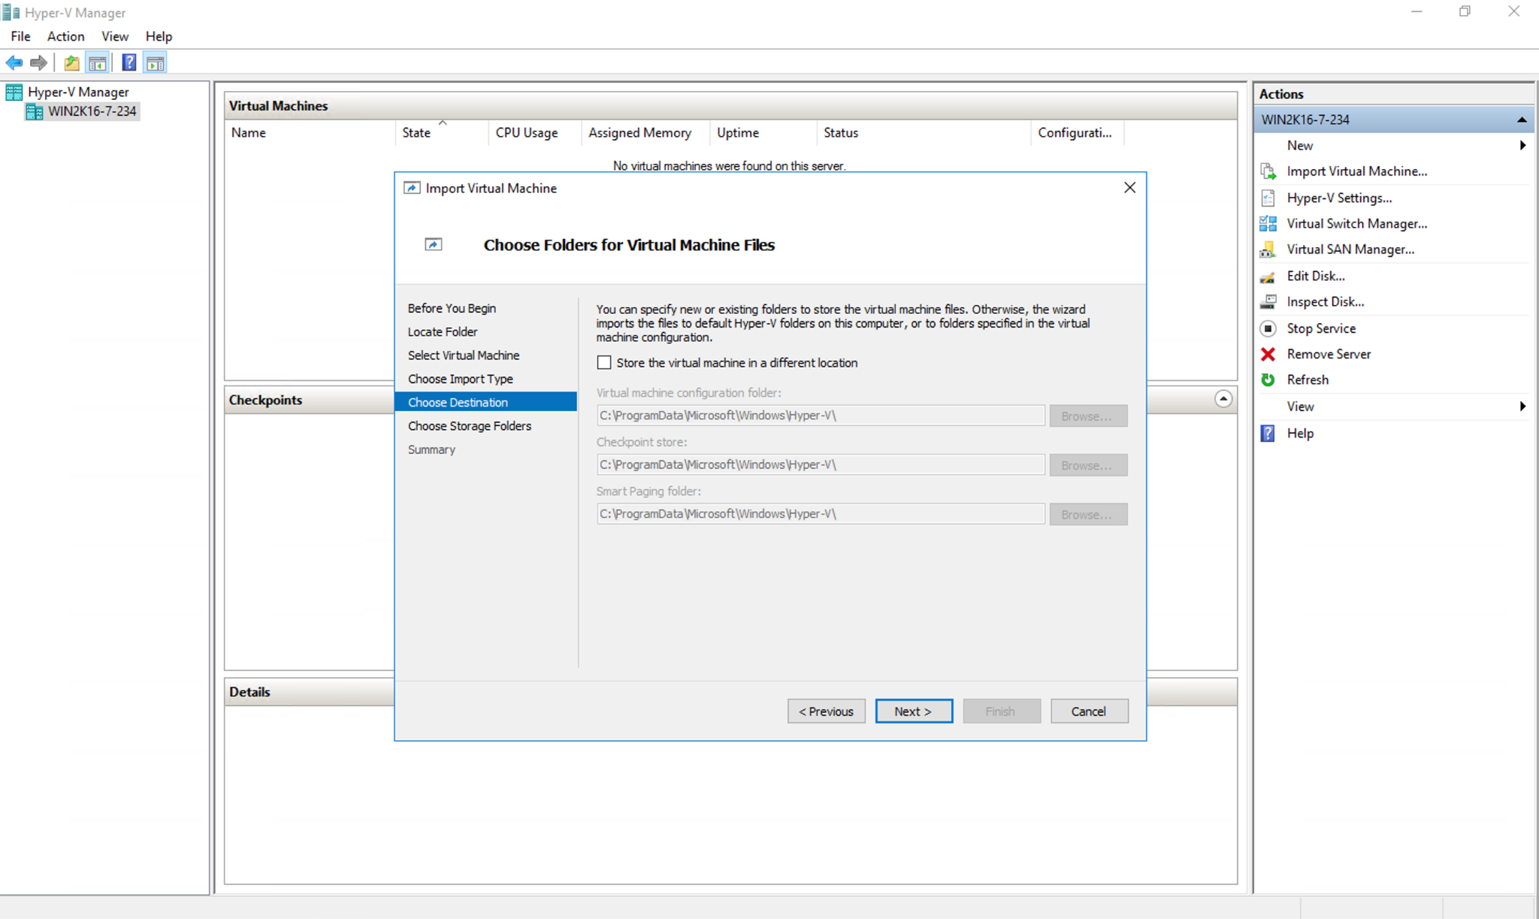1539x919 pixels.
Task: Go to Choose Import Type step
Action: (x=461, y=379)
